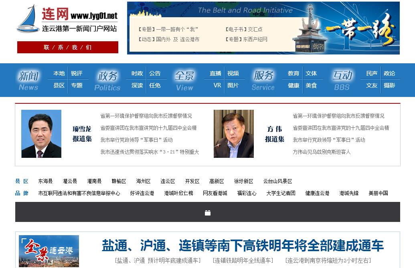
Task: Open 云台山风景区 district link
Action: click(277, 181)
